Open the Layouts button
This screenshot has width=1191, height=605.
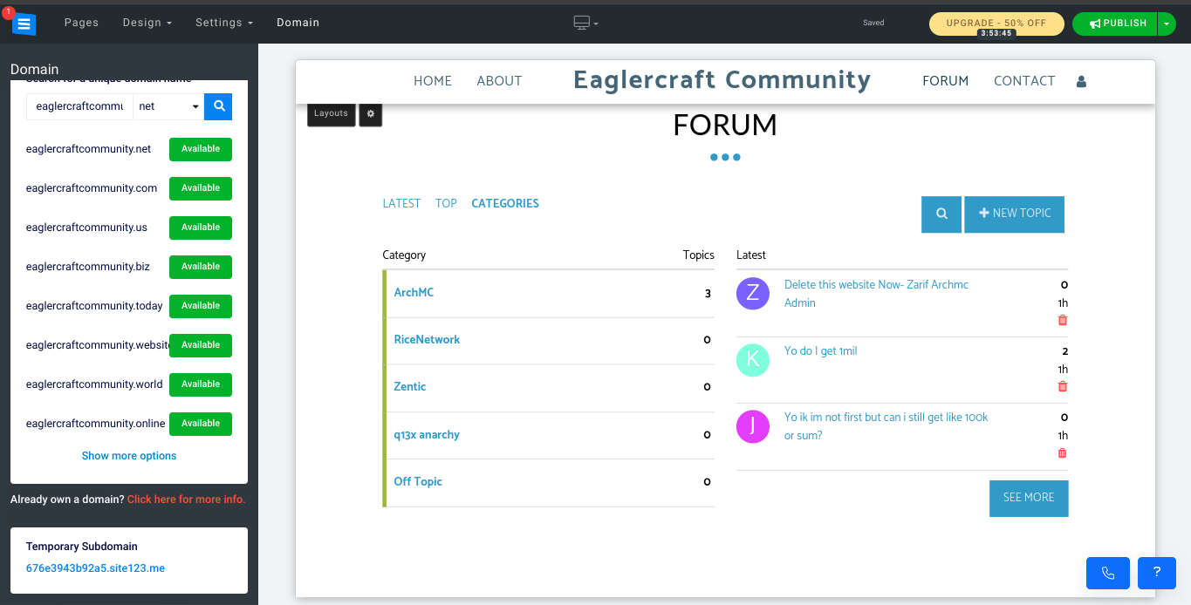pos(332,113)
